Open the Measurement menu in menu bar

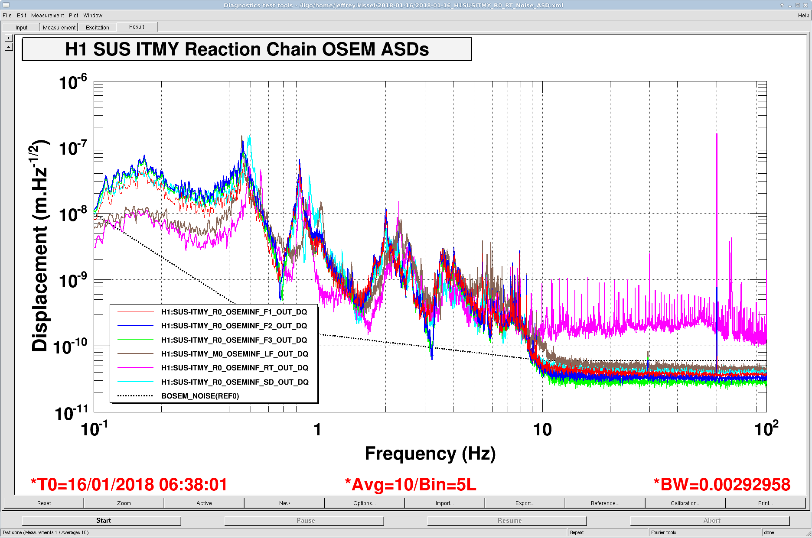[47, 16]
